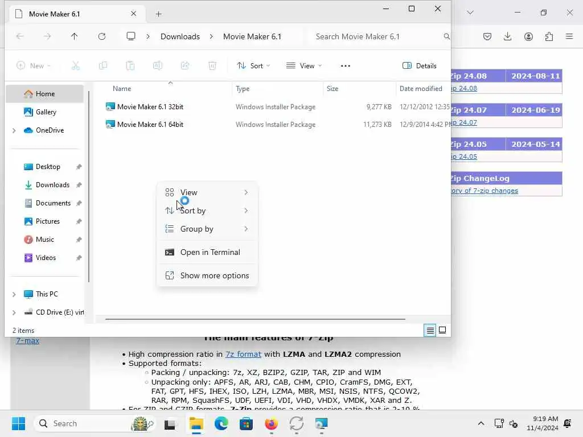Image resolution: width=583 pixels, height=437 pixels.
Task: Open Firefox extensions puzzle icon
Action: (549, 36)
